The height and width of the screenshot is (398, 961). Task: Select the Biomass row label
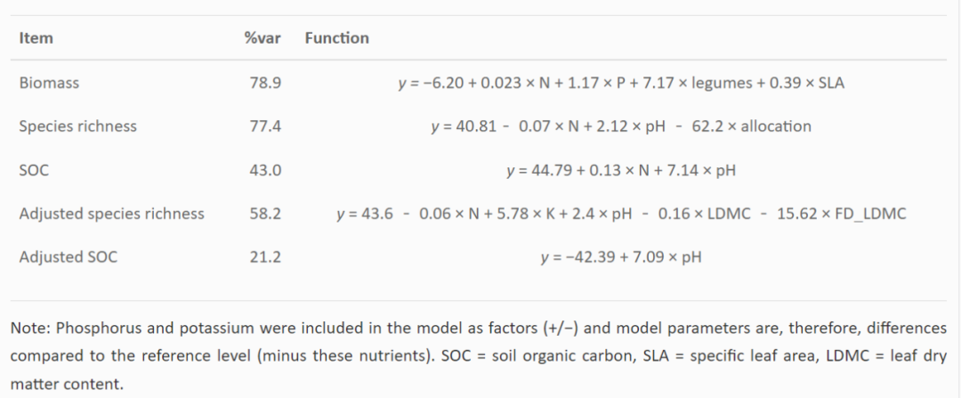tap(49, 83)
